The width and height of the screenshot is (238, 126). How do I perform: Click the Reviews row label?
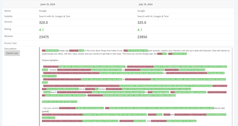(x=9, y=36)
